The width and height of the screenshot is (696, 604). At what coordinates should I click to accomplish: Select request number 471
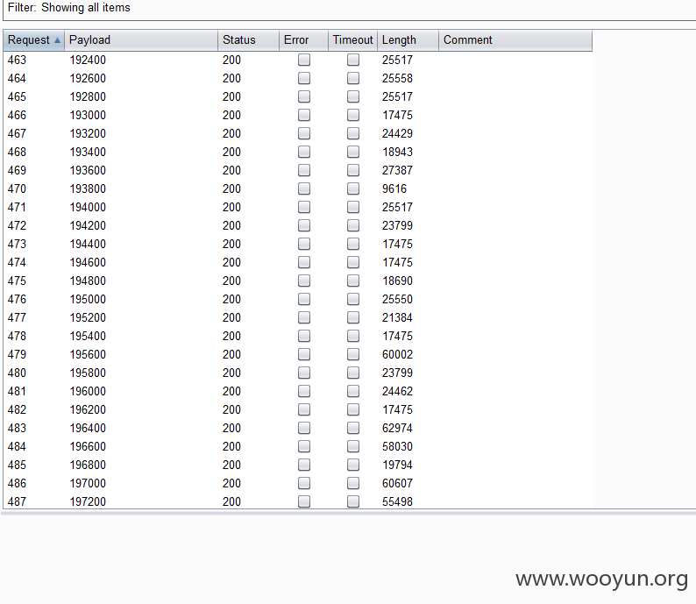coord(17,207)
